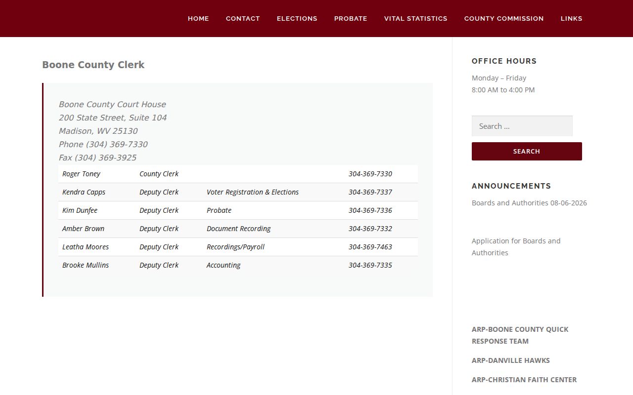
Task: Click into the Search field
Action: click(x=522, y=126)
